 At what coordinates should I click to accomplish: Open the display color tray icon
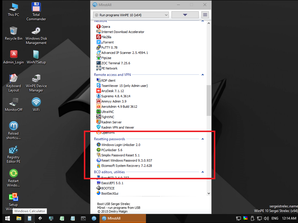click(245, 218)
